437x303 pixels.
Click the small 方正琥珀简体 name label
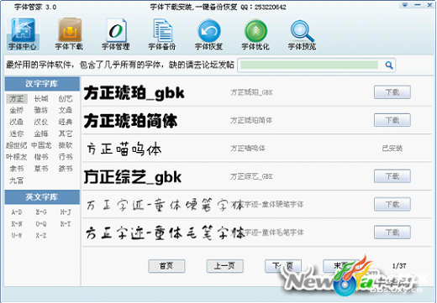tap(251, 120)
